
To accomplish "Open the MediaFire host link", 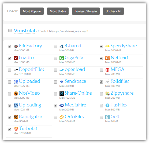I will (75, 105).
